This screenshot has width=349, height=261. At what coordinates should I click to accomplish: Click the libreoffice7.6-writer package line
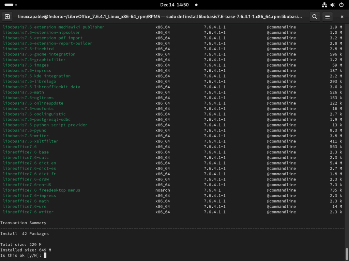click(x=28, y=212)
